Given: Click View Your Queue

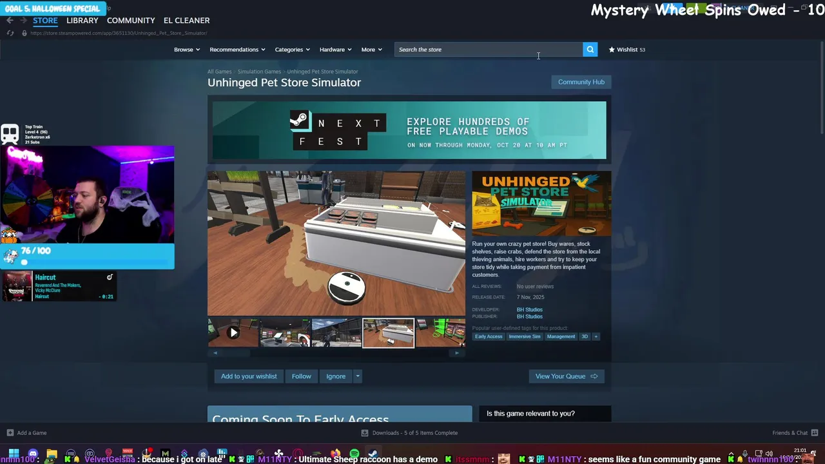Looking at the screenshot, I should click(567, 376).
